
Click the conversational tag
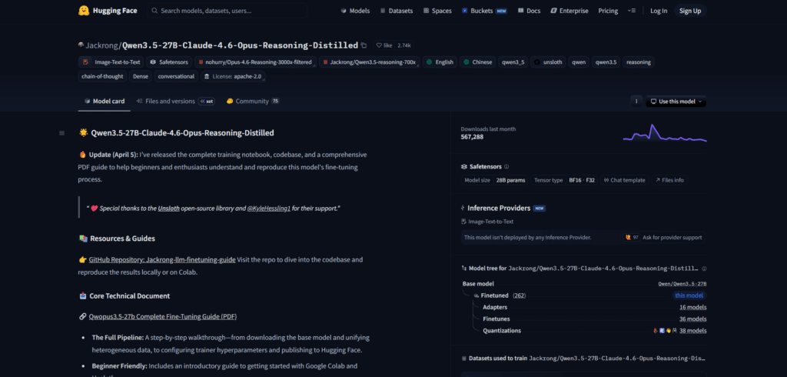(x=176, y=76)
